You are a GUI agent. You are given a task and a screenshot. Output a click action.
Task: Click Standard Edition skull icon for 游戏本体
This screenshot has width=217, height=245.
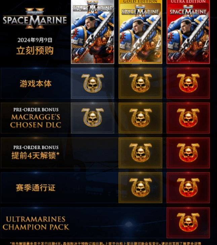point(93,83)
